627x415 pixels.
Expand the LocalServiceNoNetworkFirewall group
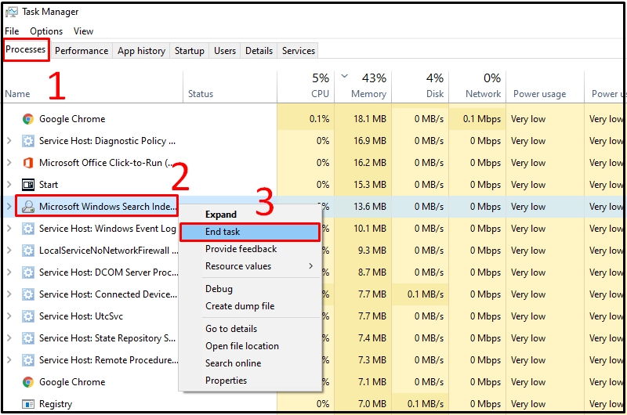(x=9, y=251)
